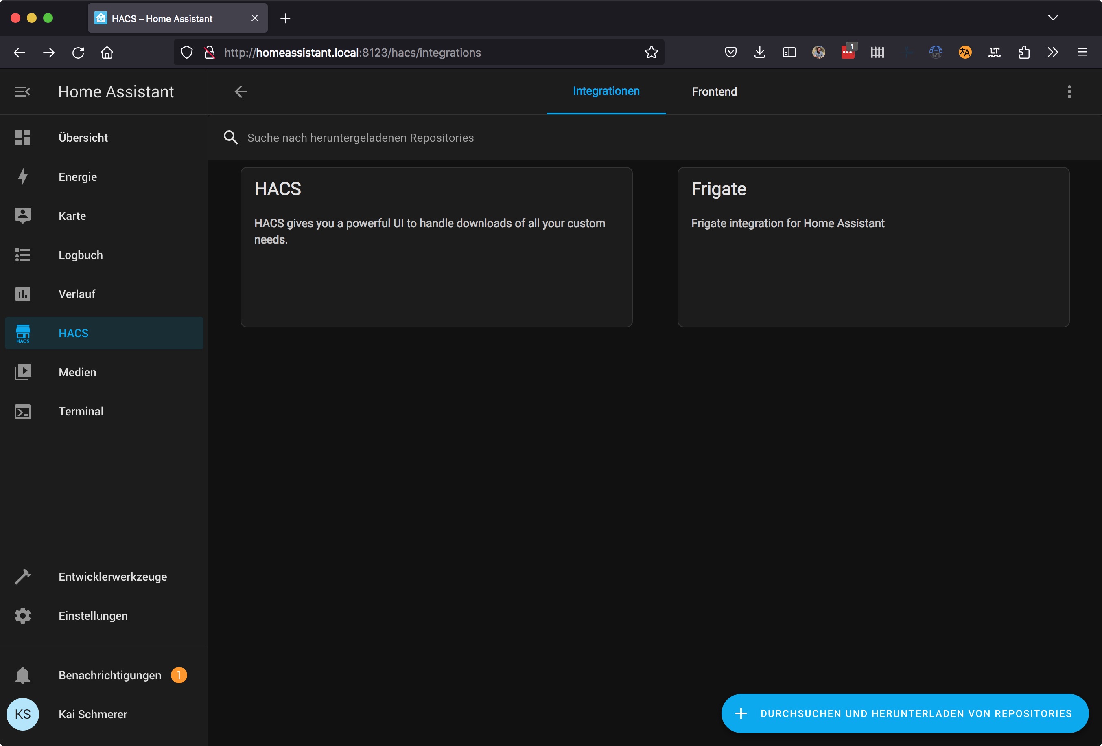Open the Medien player icon
Image resolution: width=1102 pixels, height=746 pixels.
[x=23, y=372]
